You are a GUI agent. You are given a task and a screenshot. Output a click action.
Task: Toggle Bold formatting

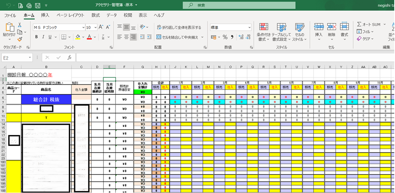point(36,37)
